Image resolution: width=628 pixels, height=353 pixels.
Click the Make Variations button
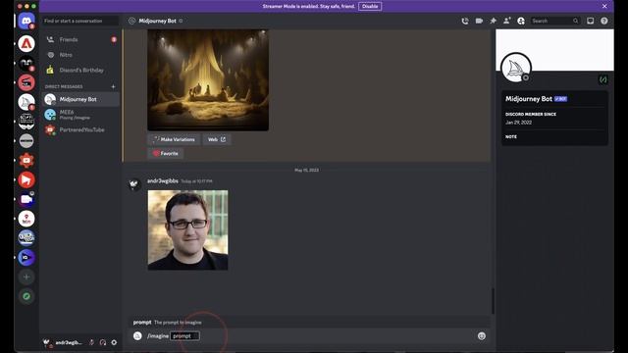point(174,139)
